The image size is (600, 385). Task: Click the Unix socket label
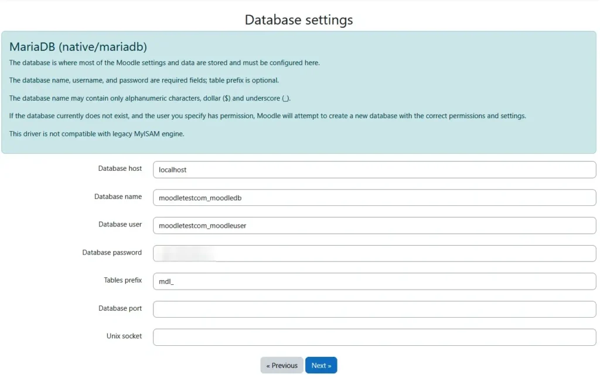pyautogui.click(x=124, y=336)
